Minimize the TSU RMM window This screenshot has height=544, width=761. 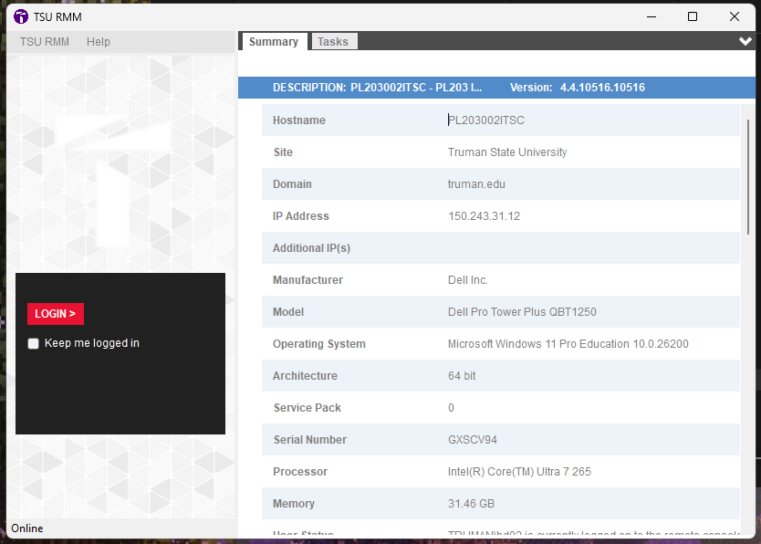(x=652, y=16)
